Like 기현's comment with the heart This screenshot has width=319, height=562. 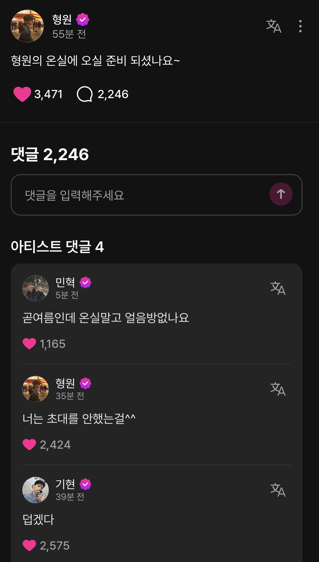[x=29, y=545]
